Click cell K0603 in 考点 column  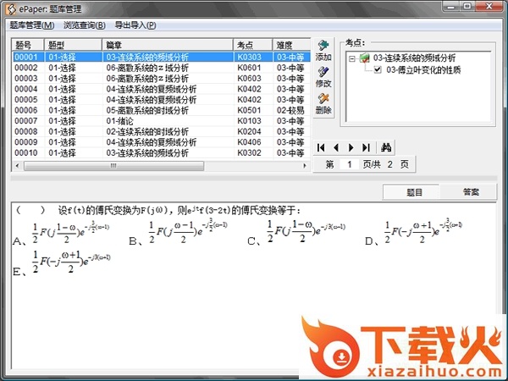coord(249,79)
